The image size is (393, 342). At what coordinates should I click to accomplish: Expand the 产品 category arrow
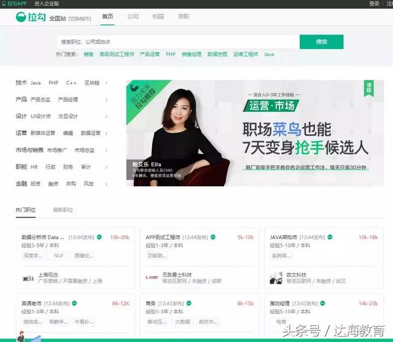point(106,99)
